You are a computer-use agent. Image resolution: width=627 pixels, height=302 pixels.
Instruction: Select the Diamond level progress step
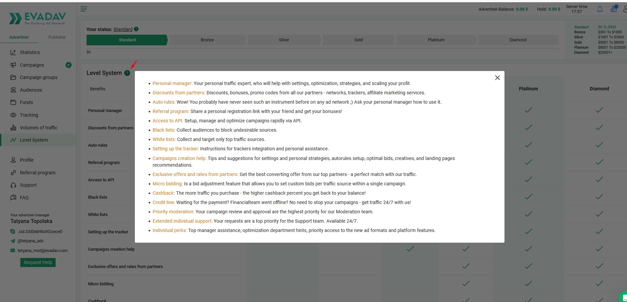[x=518, y=40]
